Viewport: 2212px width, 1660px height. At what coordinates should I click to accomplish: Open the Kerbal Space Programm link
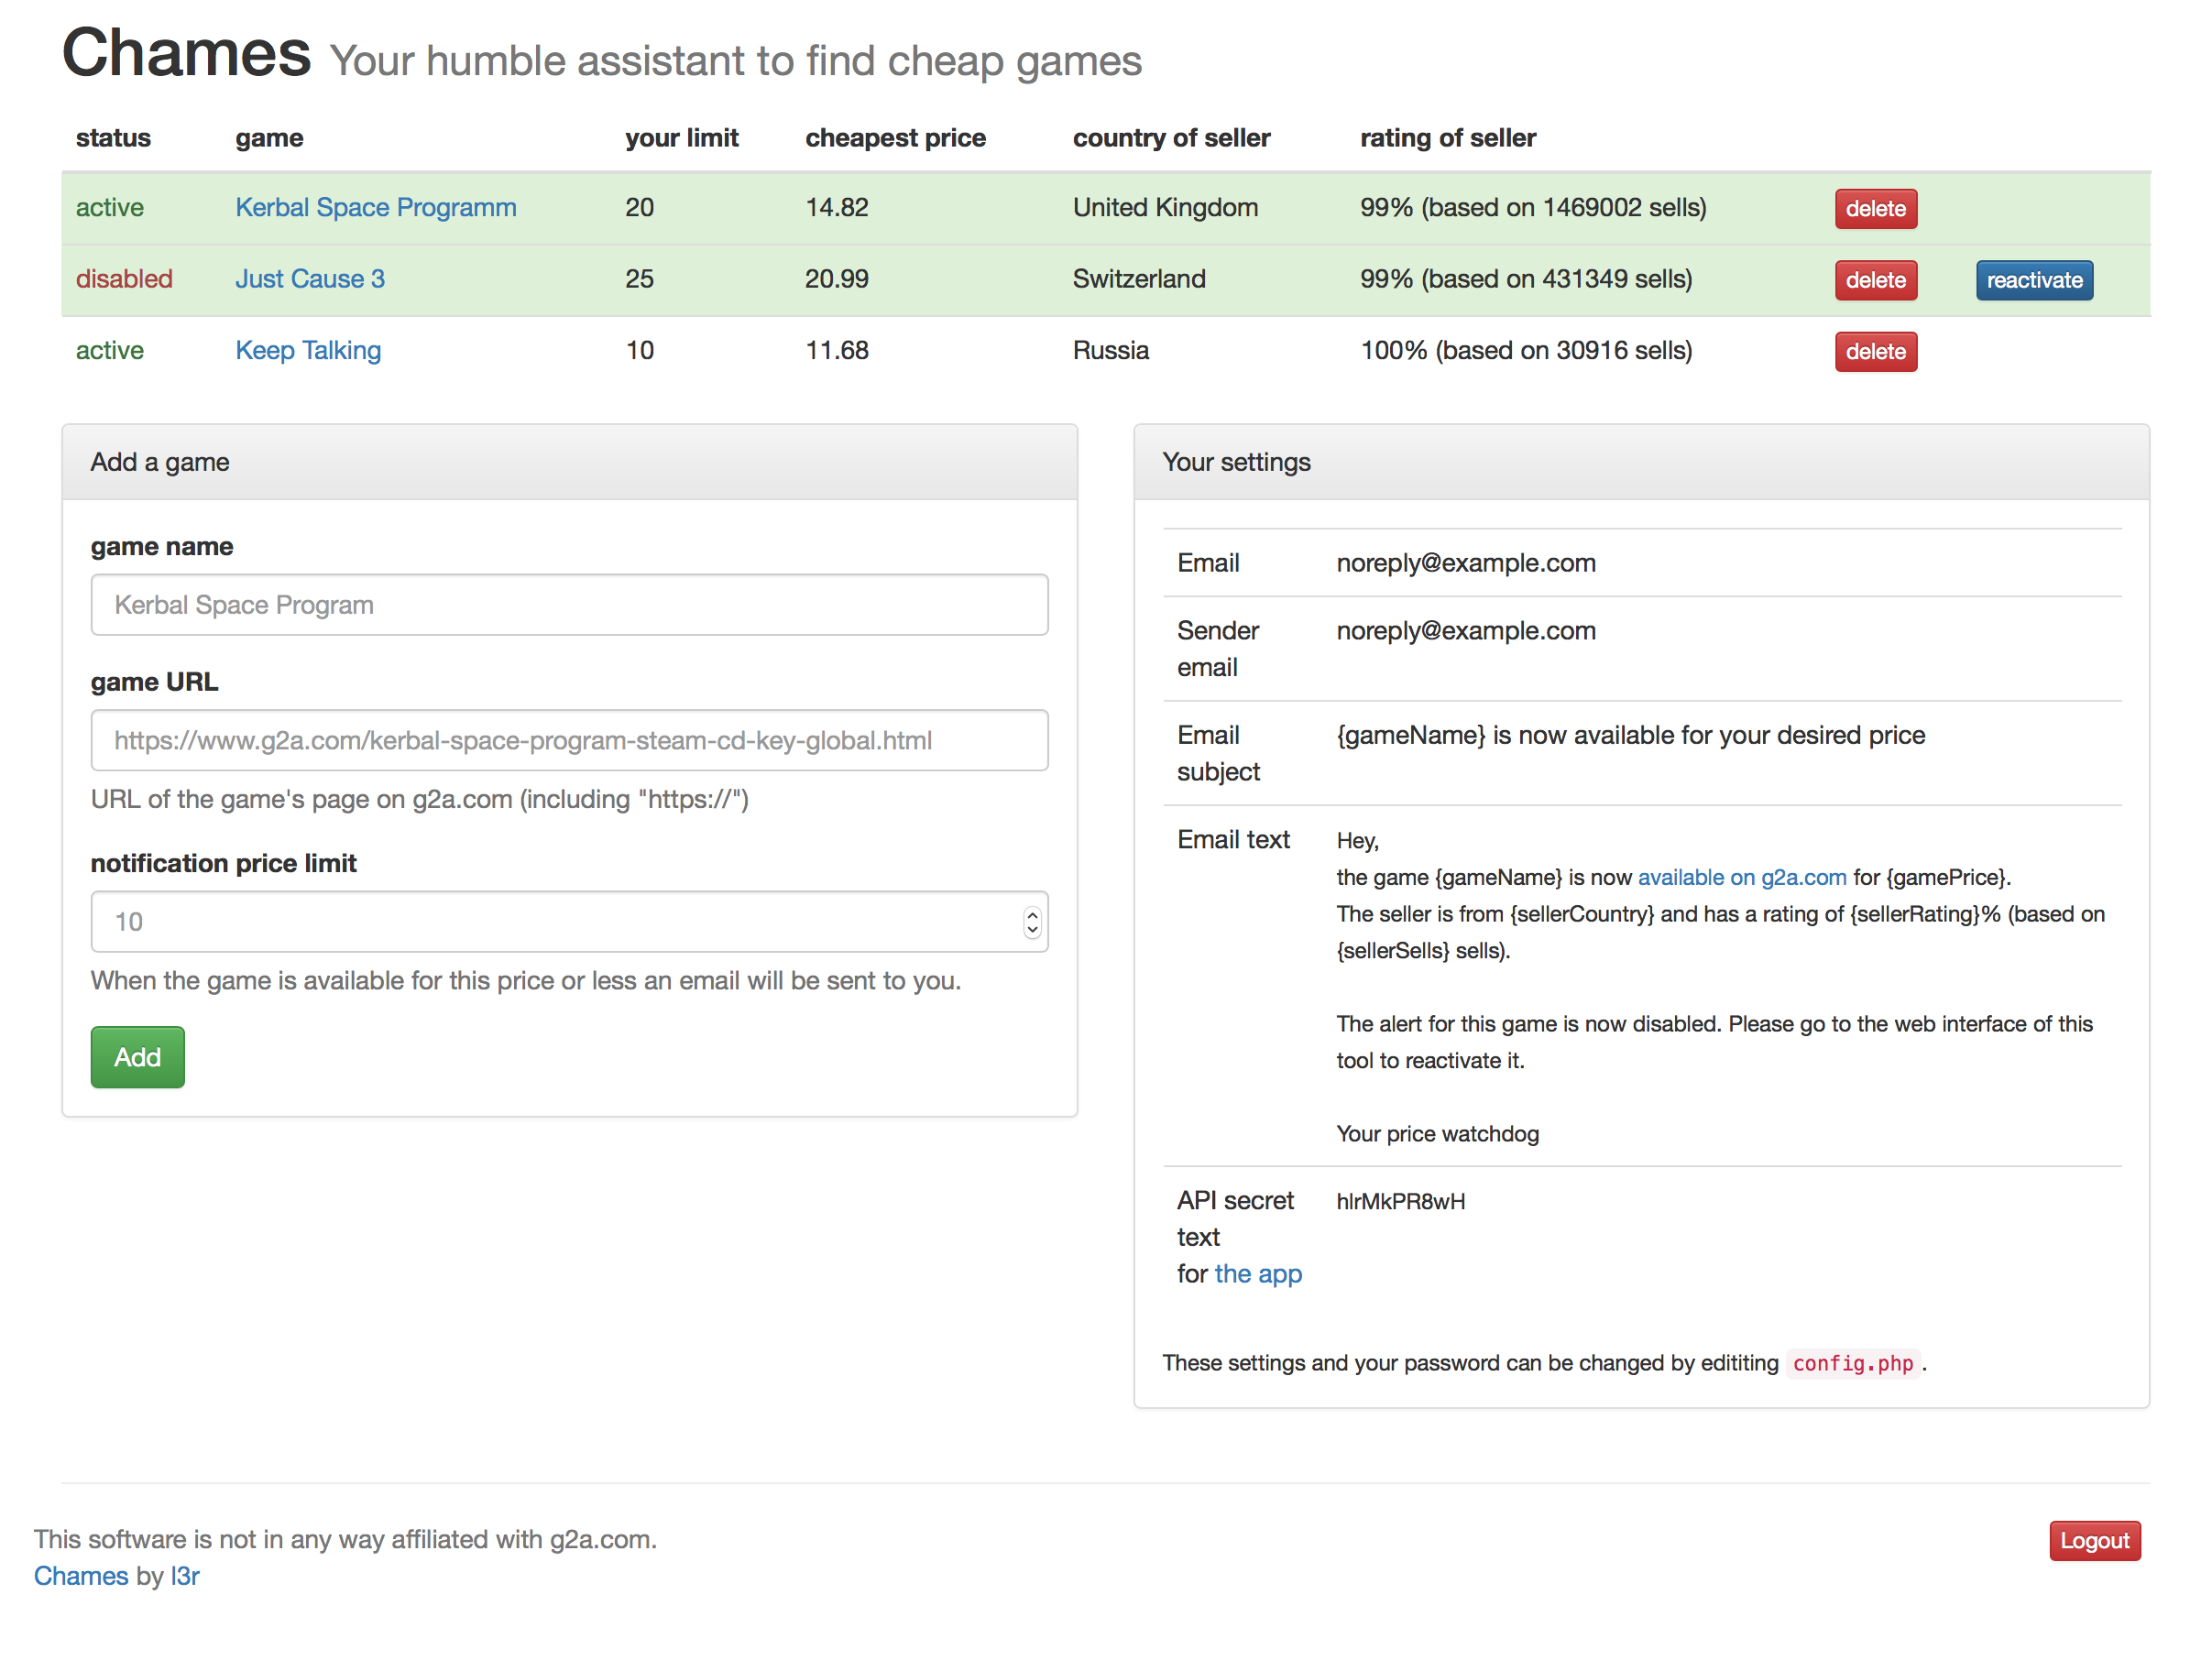coord(375,207)
